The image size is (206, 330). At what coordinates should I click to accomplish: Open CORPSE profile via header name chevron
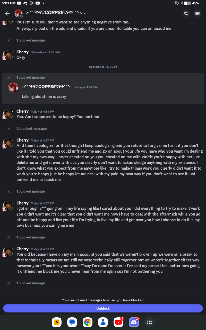coord(84,13)
